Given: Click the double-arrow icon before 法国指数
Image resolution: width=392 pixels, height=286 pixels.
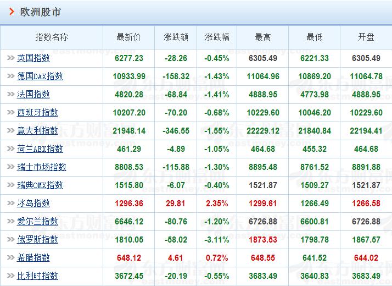Looking at the screenshot, I should pos(10,94).
